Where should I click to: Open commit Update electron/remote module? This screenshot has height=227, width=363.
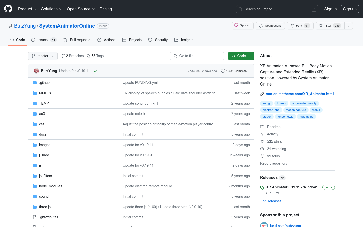pos(147,186)
